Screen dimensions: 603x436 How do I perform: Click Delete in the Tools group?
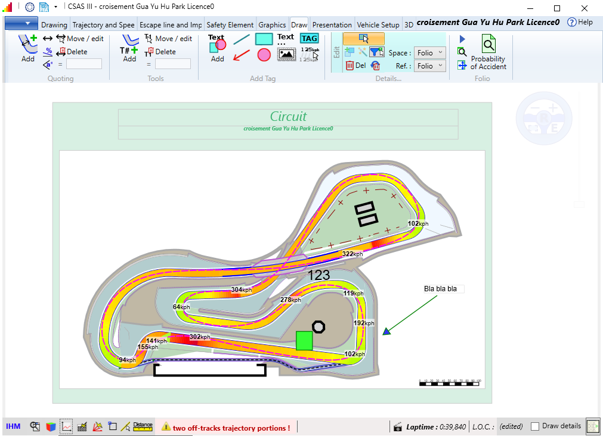tap(160, 51)
